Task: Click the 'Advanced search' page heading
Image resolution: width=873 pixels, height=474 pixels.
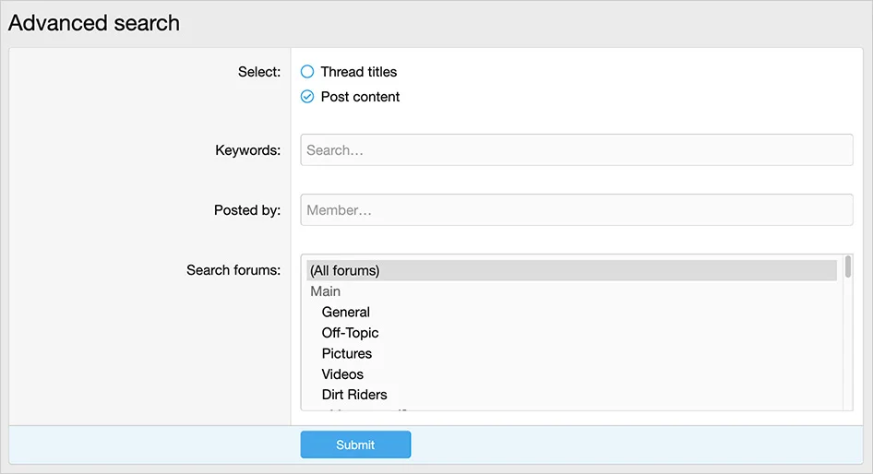Action: pos(94,23)
